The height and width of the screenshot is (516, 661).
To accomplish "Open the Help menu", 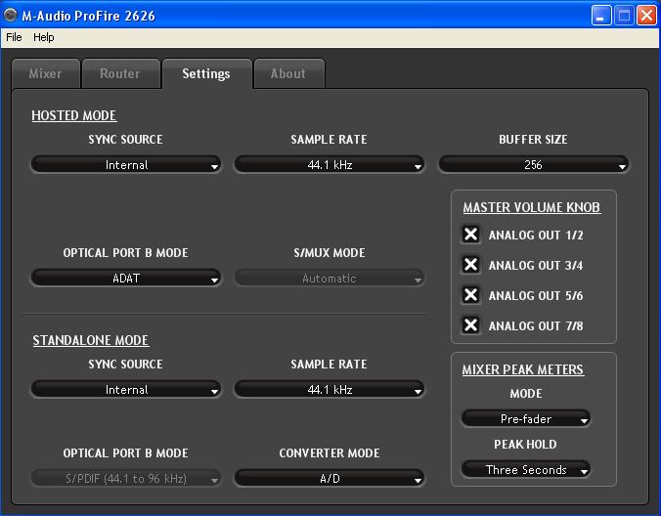I will point(43,37).
